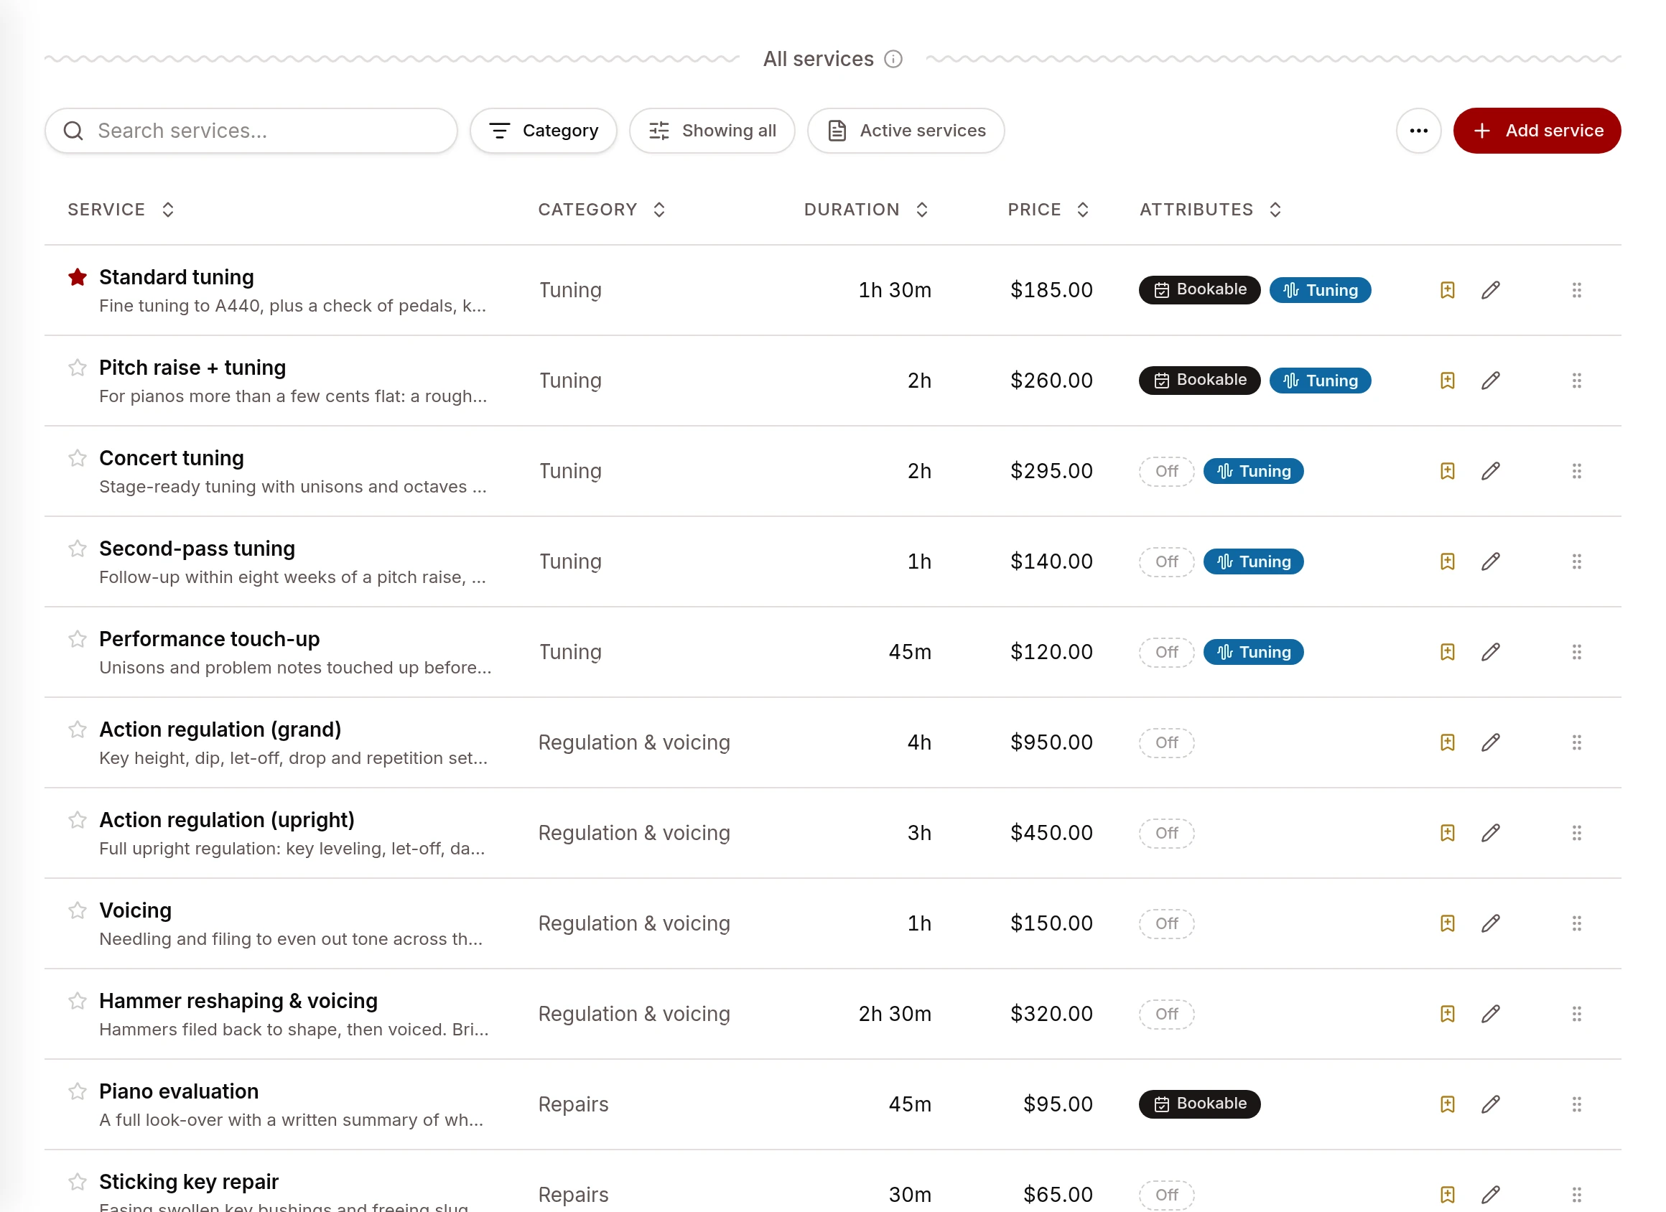Sort by the DURATION column header

pos(866,210)
